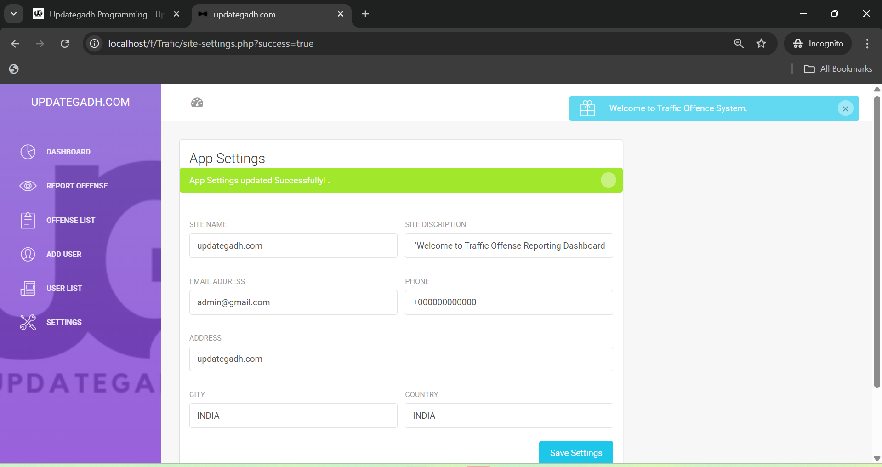Image resolution: width=882 pixels, height=467 pixels.
Task: Open the All Bookmarks folder
Action: pyautogui.click(x=838, y=69)
